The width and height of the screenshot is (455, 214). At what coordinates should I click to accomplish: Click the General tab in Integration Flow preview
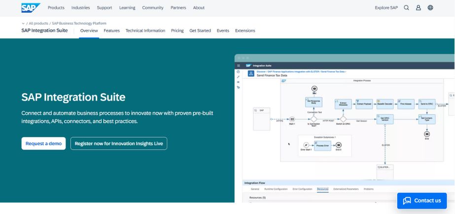point(255,189)
